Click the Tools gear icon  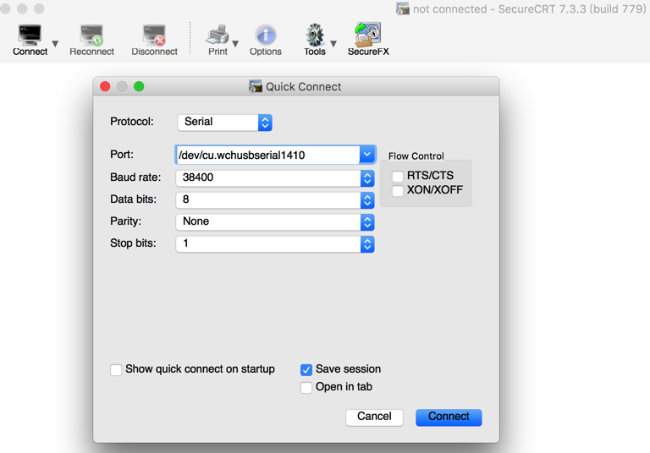pyautogui.click(x=315, y=35)
